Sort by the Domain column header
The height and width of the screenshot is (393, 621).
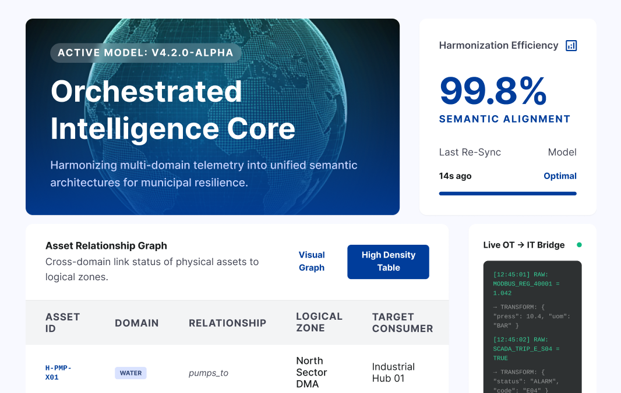[136, 323]
